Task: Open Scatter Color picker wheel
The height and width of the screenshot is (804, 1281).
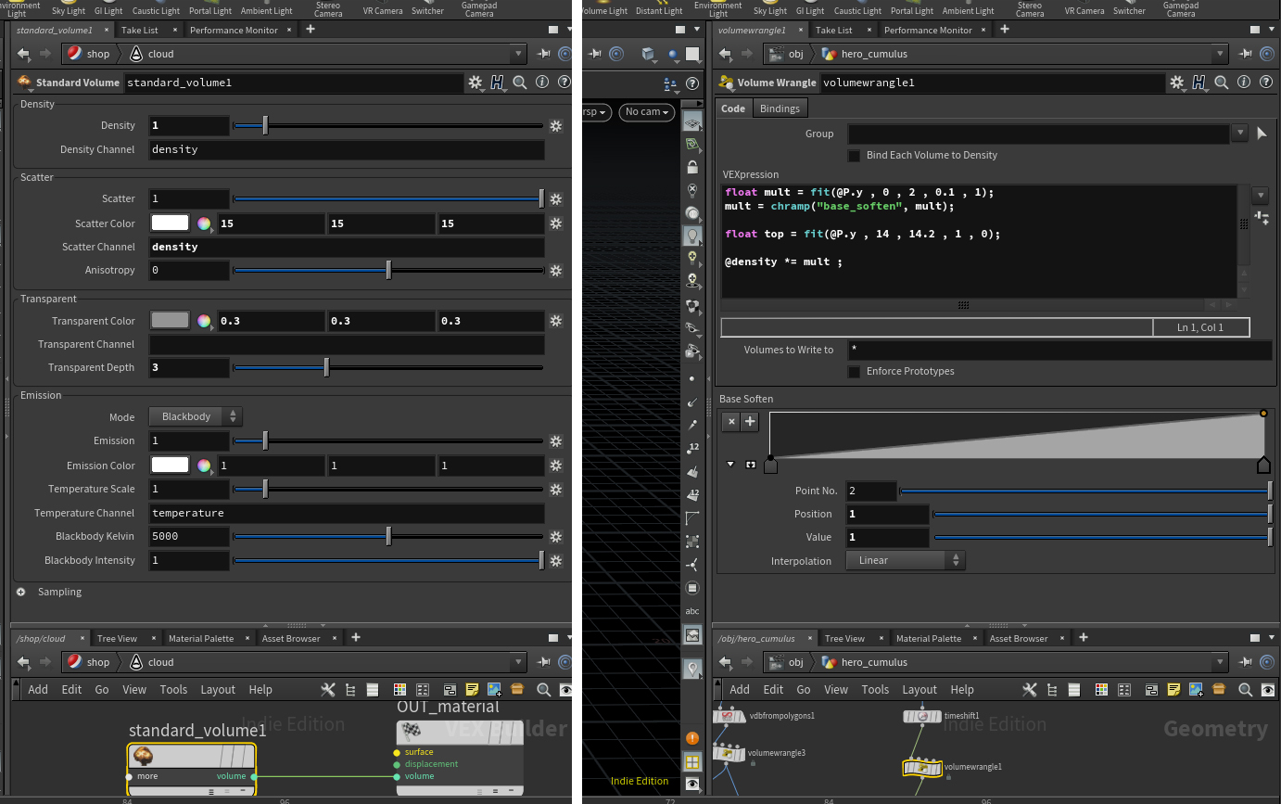Action: pyautogui.click(x=204, y=223)
